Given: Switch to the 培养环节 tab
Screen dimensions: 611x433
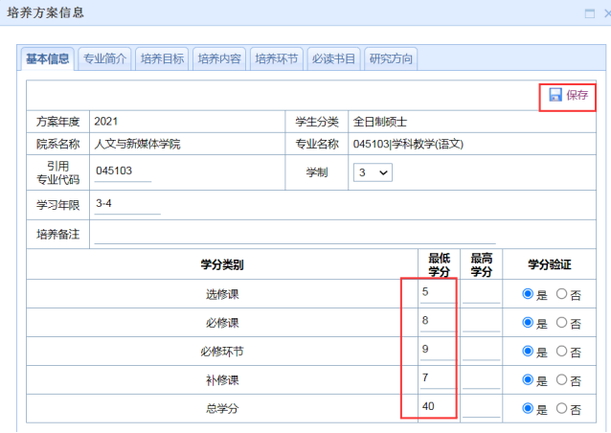Looking at the screenshot, I should coord(277,59).
